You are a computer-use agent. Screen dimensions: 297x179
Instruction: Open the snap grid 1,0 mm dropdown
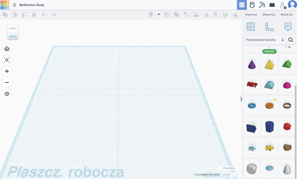click(229, 174)
